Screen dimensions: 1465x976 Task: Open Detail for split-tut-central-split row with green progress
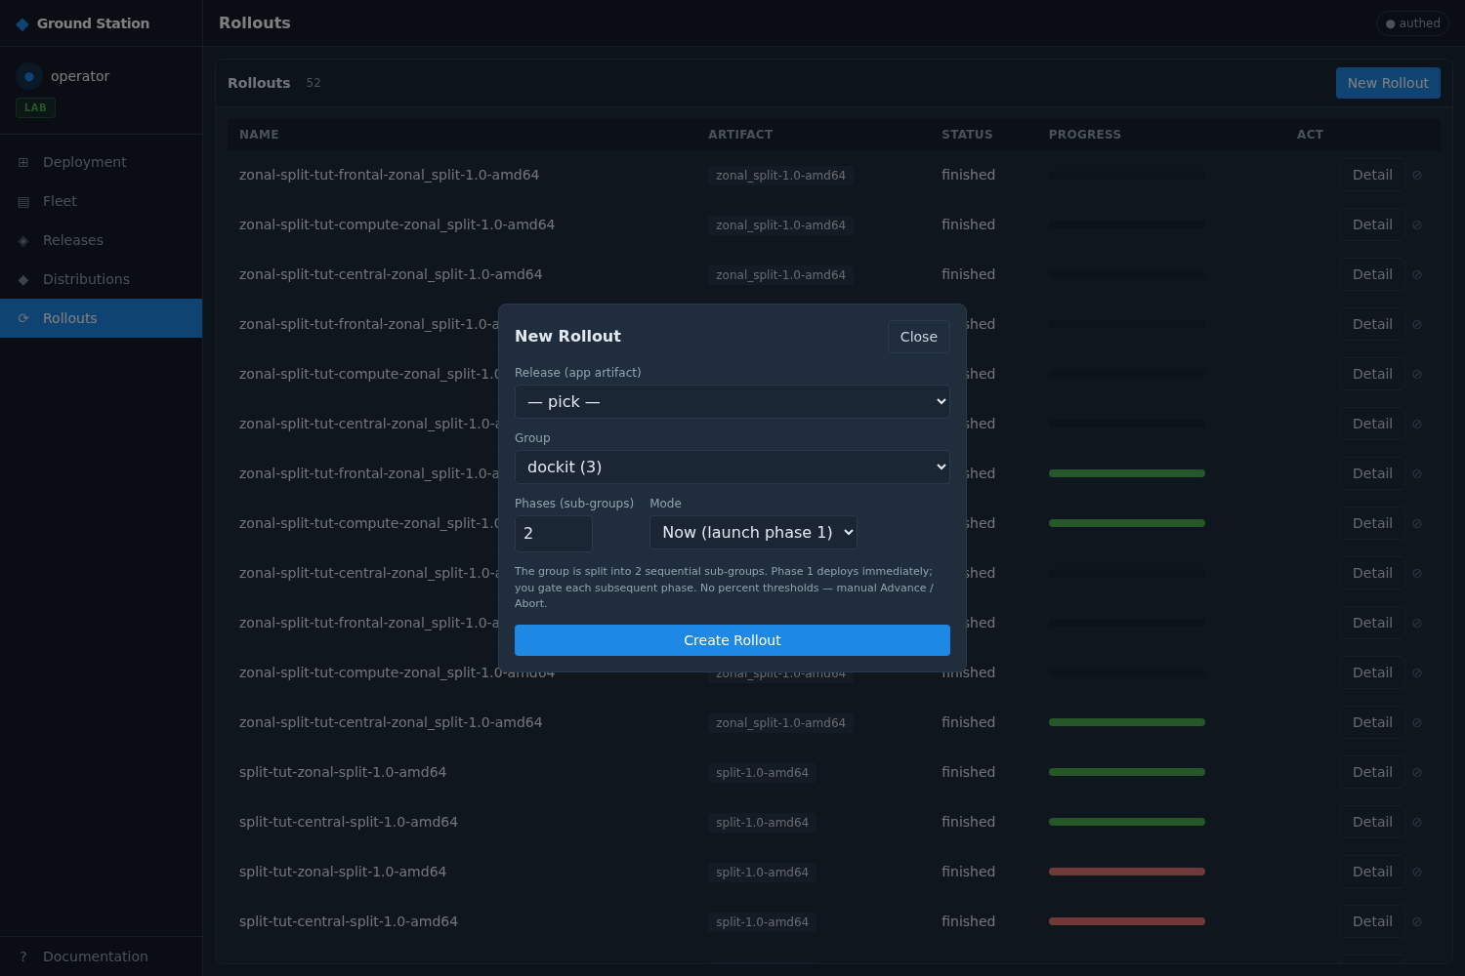1372,822
